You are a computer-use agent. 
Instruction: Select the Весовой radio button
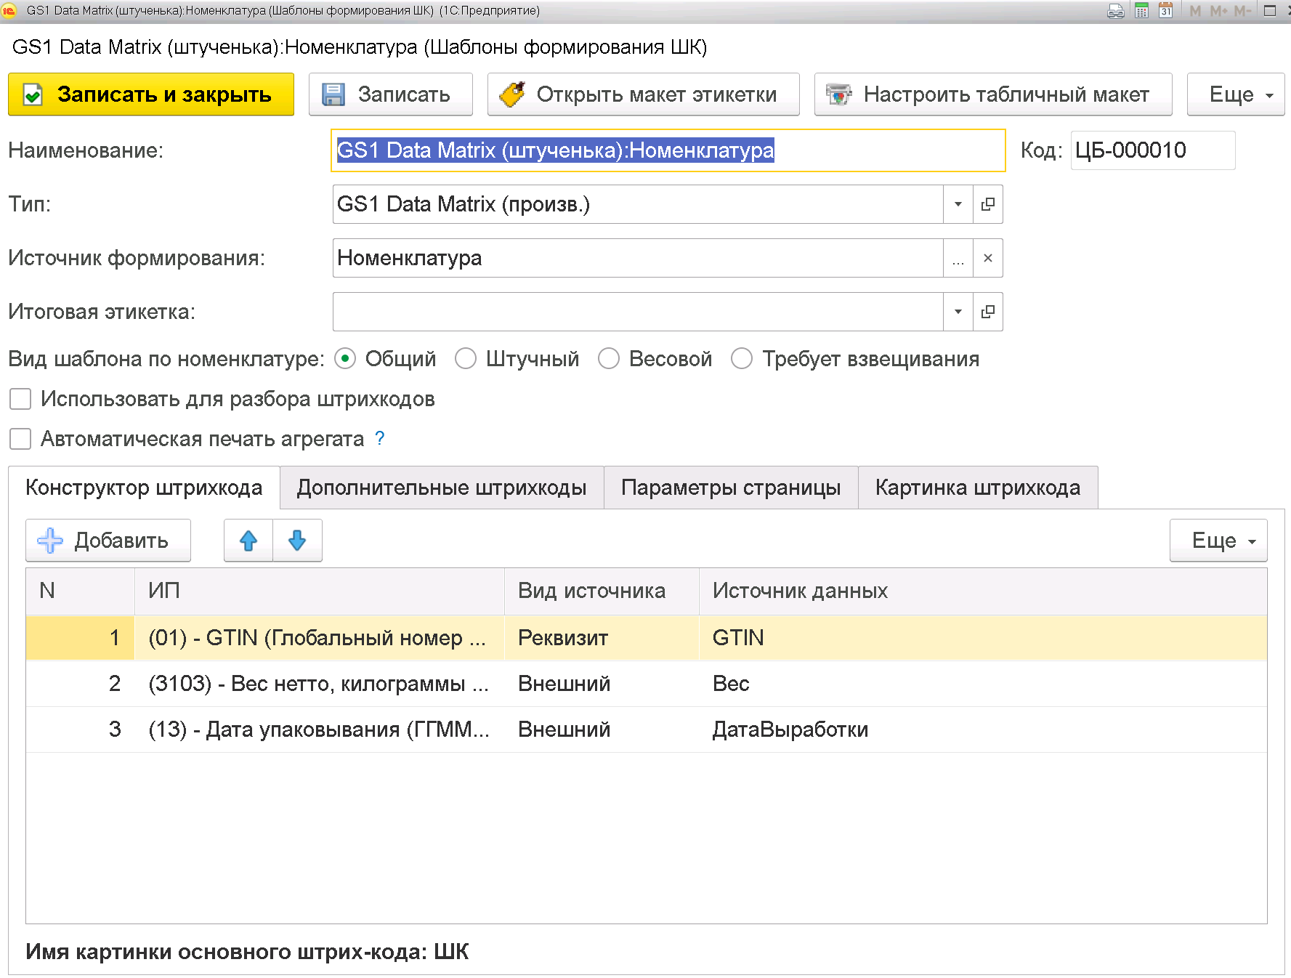tap(609, 359)
